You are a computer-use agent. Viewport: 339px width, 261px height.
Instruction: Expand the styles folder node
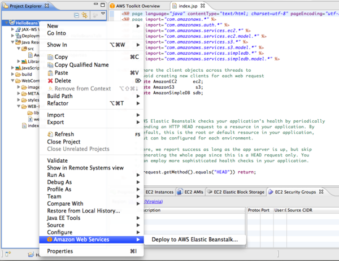19,99
